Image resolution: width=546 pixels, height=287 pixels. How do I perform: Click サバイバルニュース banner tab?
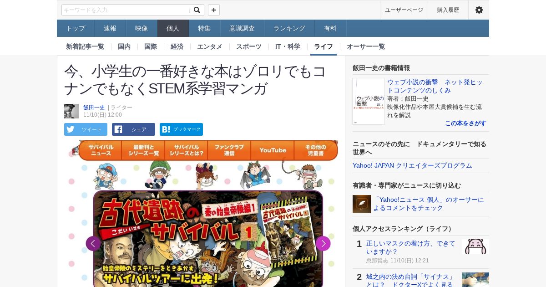point(101,150)
